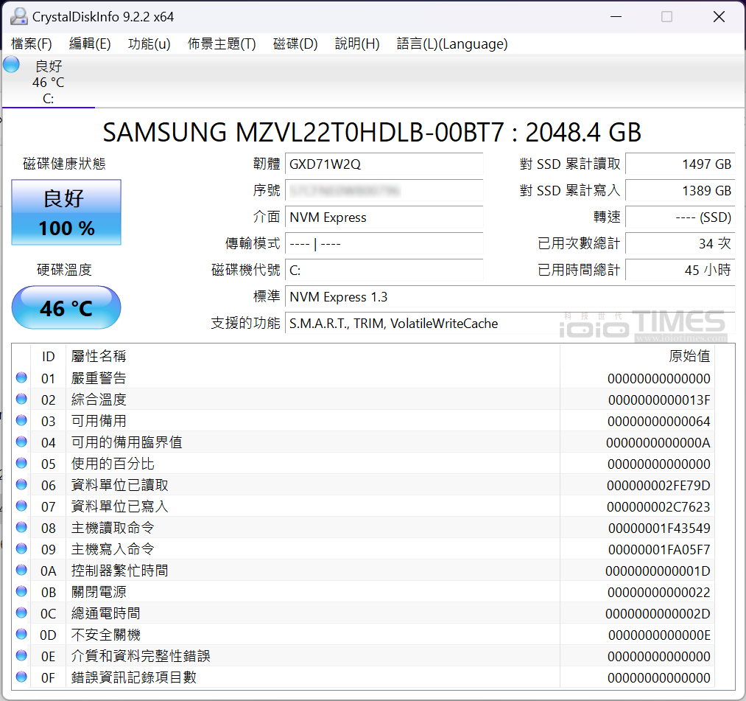This screenshot has height=701, width=746.
Task: Click status orb for attribute 0A 控制器繁忙時間
Action: (21, 570)
